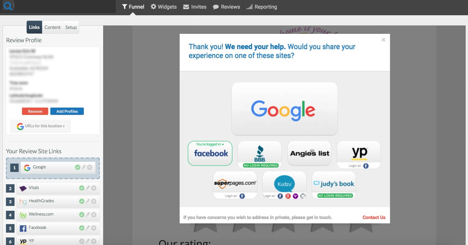The height and width of the screenshot is (245, 468).
Task: Toggle the green check on the Google row
Action: [77, 167]
